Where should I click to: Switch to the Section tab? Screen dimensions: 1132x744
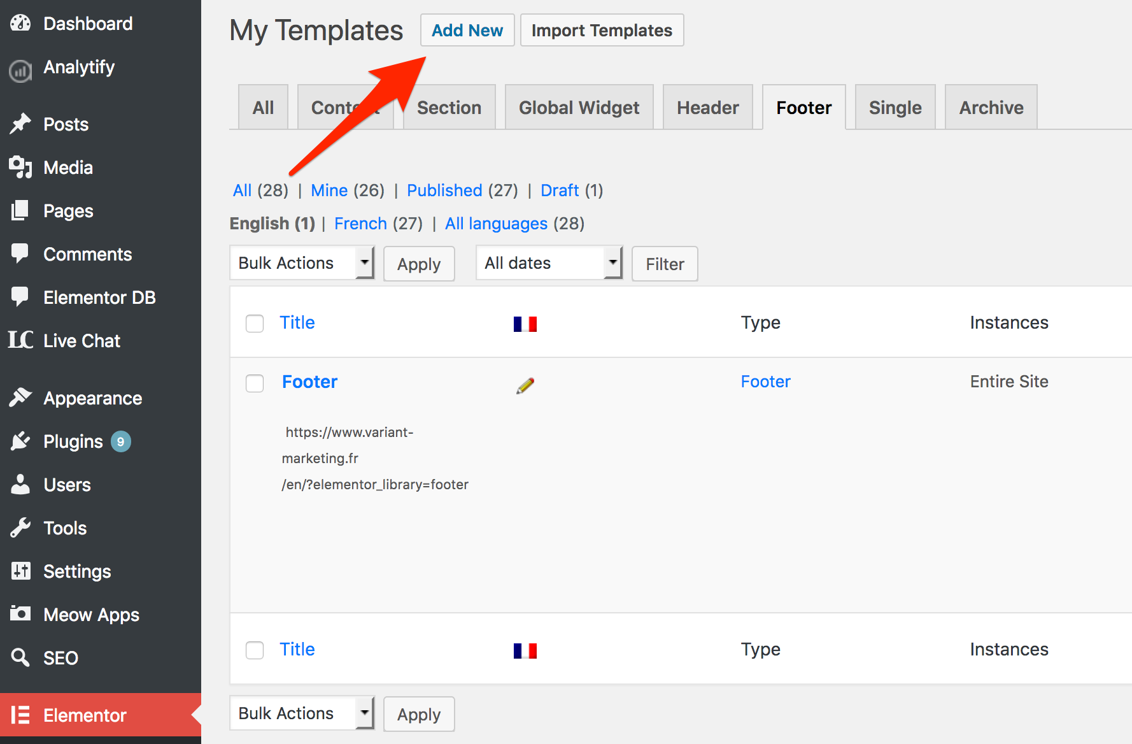(x=449, y=108)
